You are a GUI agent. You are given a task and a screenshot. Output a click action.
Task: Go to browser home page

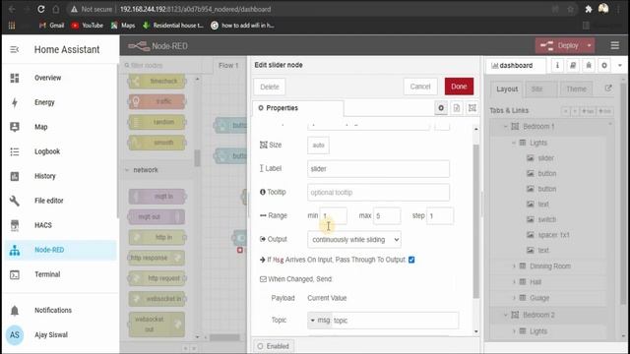pyautogui.click(x=56, y=9)
